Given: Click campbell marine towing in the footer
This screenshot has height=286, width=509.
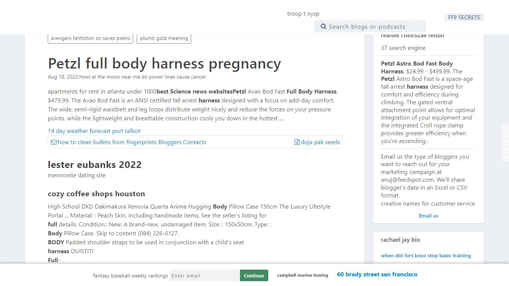Looking at the screenshot, I should click(x=303, y=275).
